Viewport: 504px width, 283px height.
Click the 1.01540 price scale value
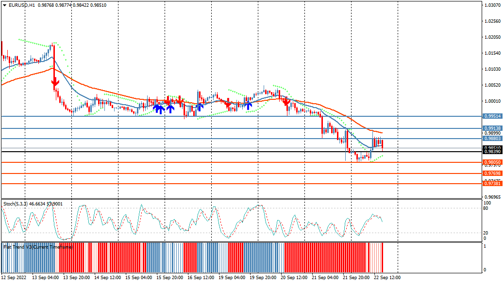coord(492,53)
